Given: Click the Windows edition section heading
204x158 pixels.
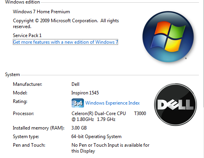Looking at the screenshot, I should [x=22, y=2].
